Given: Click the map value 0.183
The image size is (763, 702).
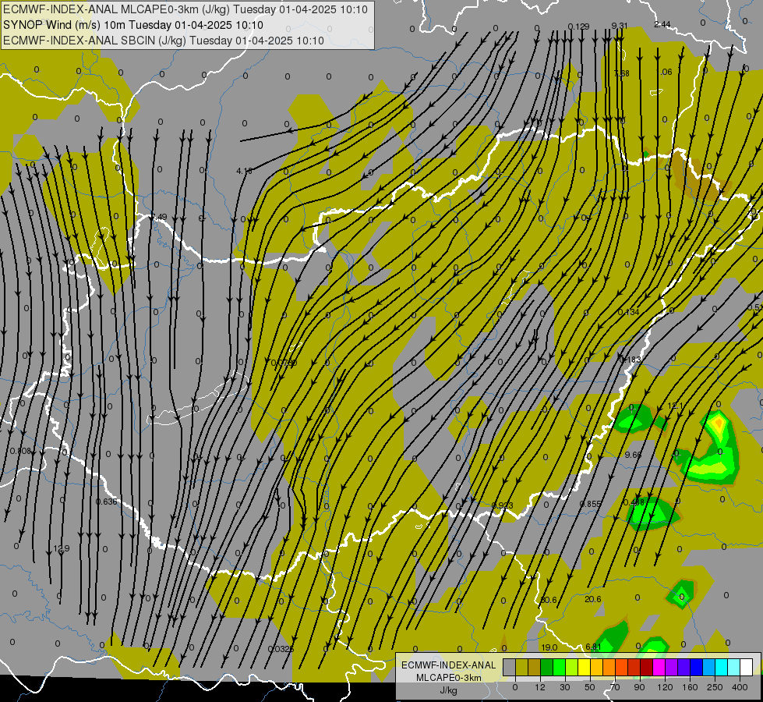Looking at the screenshot, I should tap(631, 360).
